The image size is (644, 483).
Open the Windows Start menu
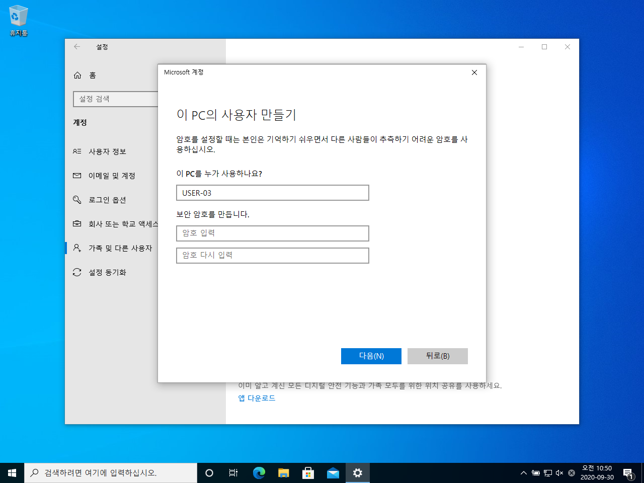[x=12, y=473]
